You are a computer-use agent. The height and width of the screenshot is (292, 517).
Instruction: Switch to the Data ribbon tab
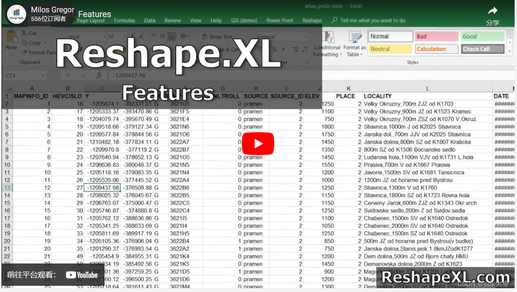150,20
